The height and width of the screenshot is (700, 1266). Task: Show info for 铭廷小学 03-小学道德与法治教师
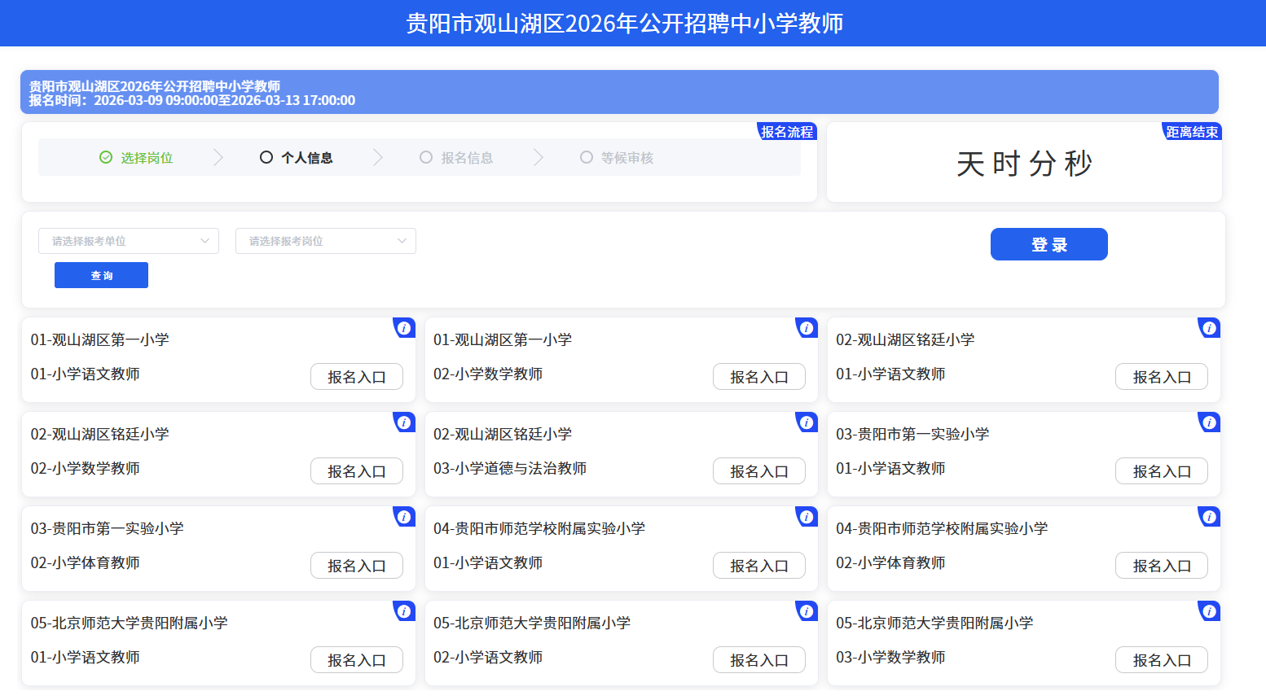806,422
